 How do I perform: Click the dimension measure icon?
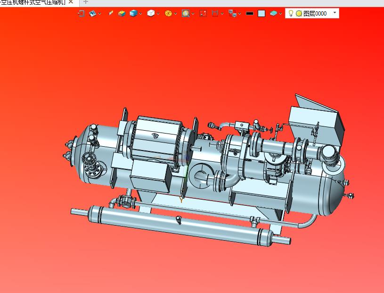pyautogui.click(x=215, y=13)
